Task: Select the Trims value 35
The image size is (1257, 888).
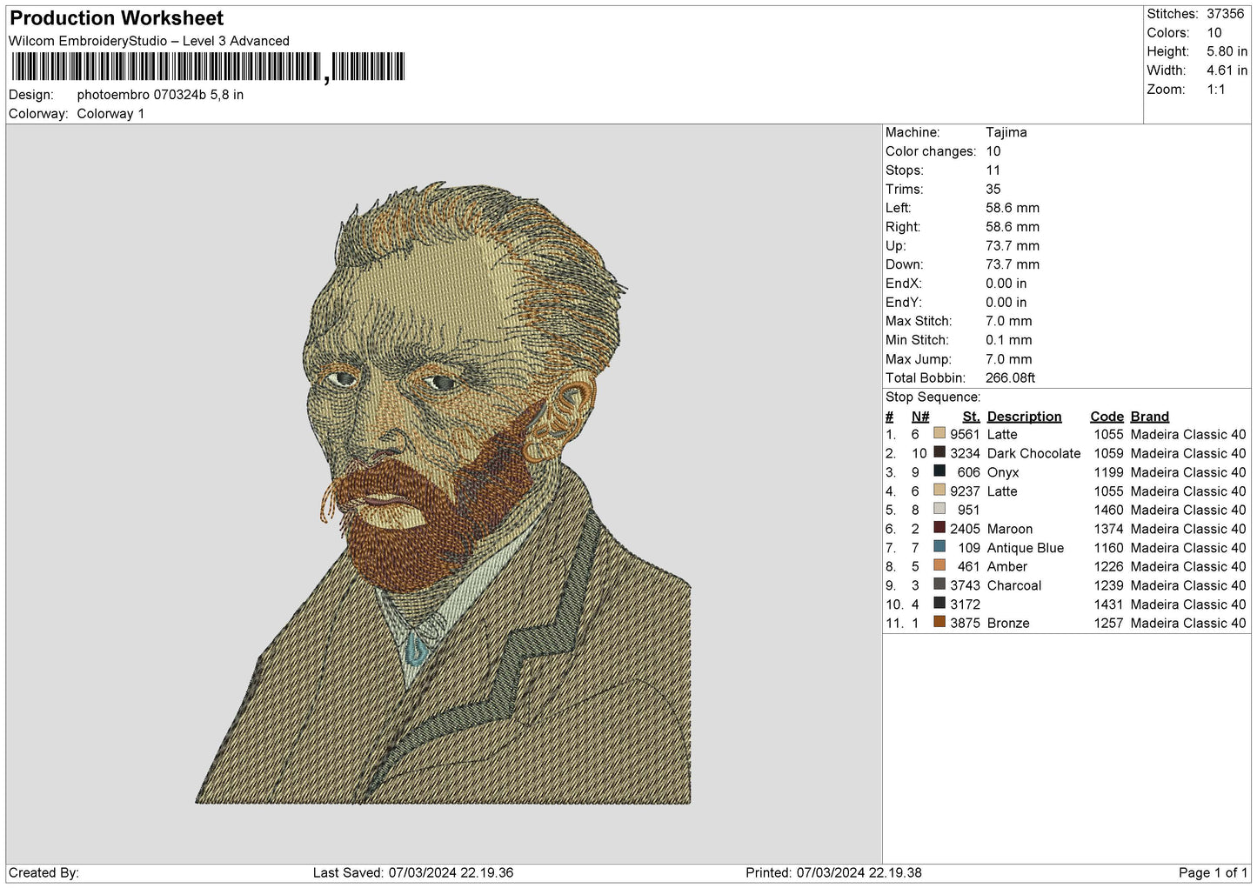Action: pos(993,189)
